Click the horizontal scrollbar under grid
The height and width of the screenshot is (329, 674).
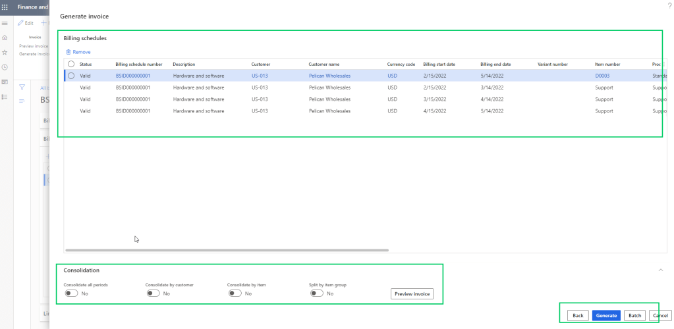coord(227,250)
